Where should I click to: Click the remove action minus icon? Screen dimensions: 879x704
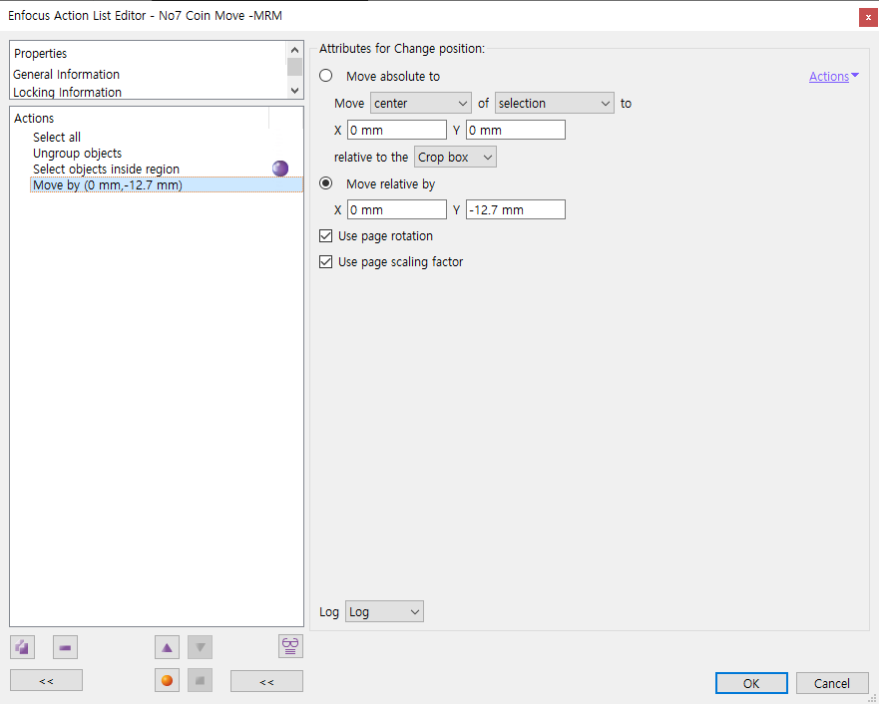pos(65,647)
